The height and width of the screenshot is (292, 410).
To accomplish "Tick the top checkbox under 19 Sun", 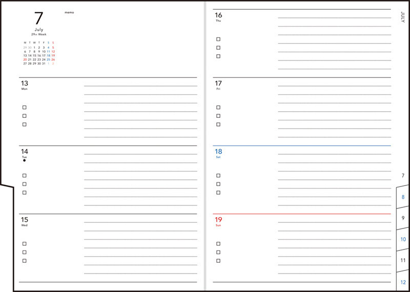I will [218, 244].
